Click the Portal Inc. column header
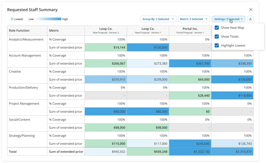The height and width of the screenshot is (163, 266). (x=190, y=31)
